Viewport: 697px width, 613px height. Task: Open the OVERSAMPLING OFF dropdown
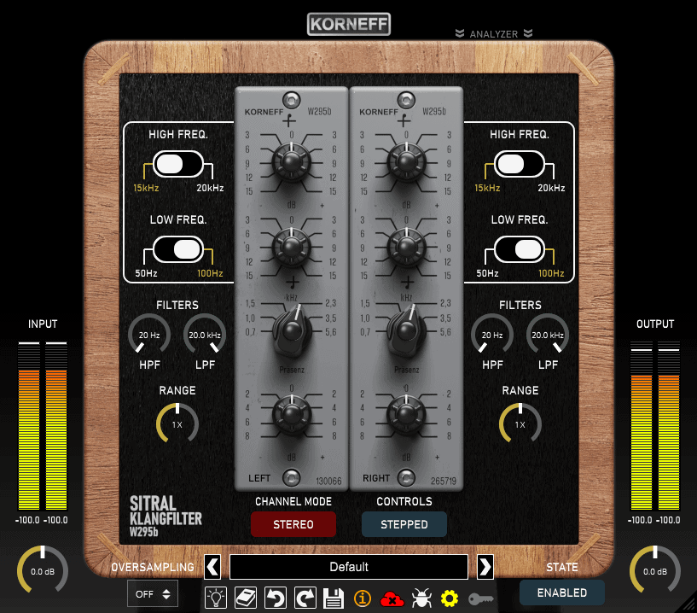pos(153,593)
